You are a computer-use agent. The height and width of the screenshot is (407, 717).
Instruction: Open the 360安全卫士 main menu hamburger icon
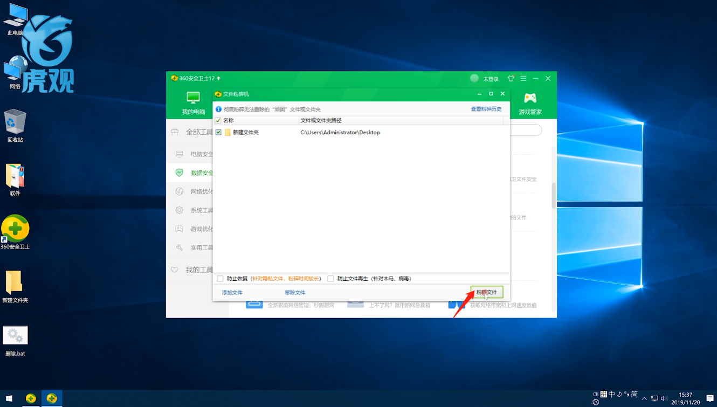[x=523, y=78]
